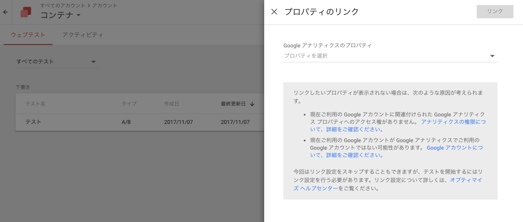Go back with the left arrow icon
The height and width of the screenshot is (222, 523).
[5, 12]
